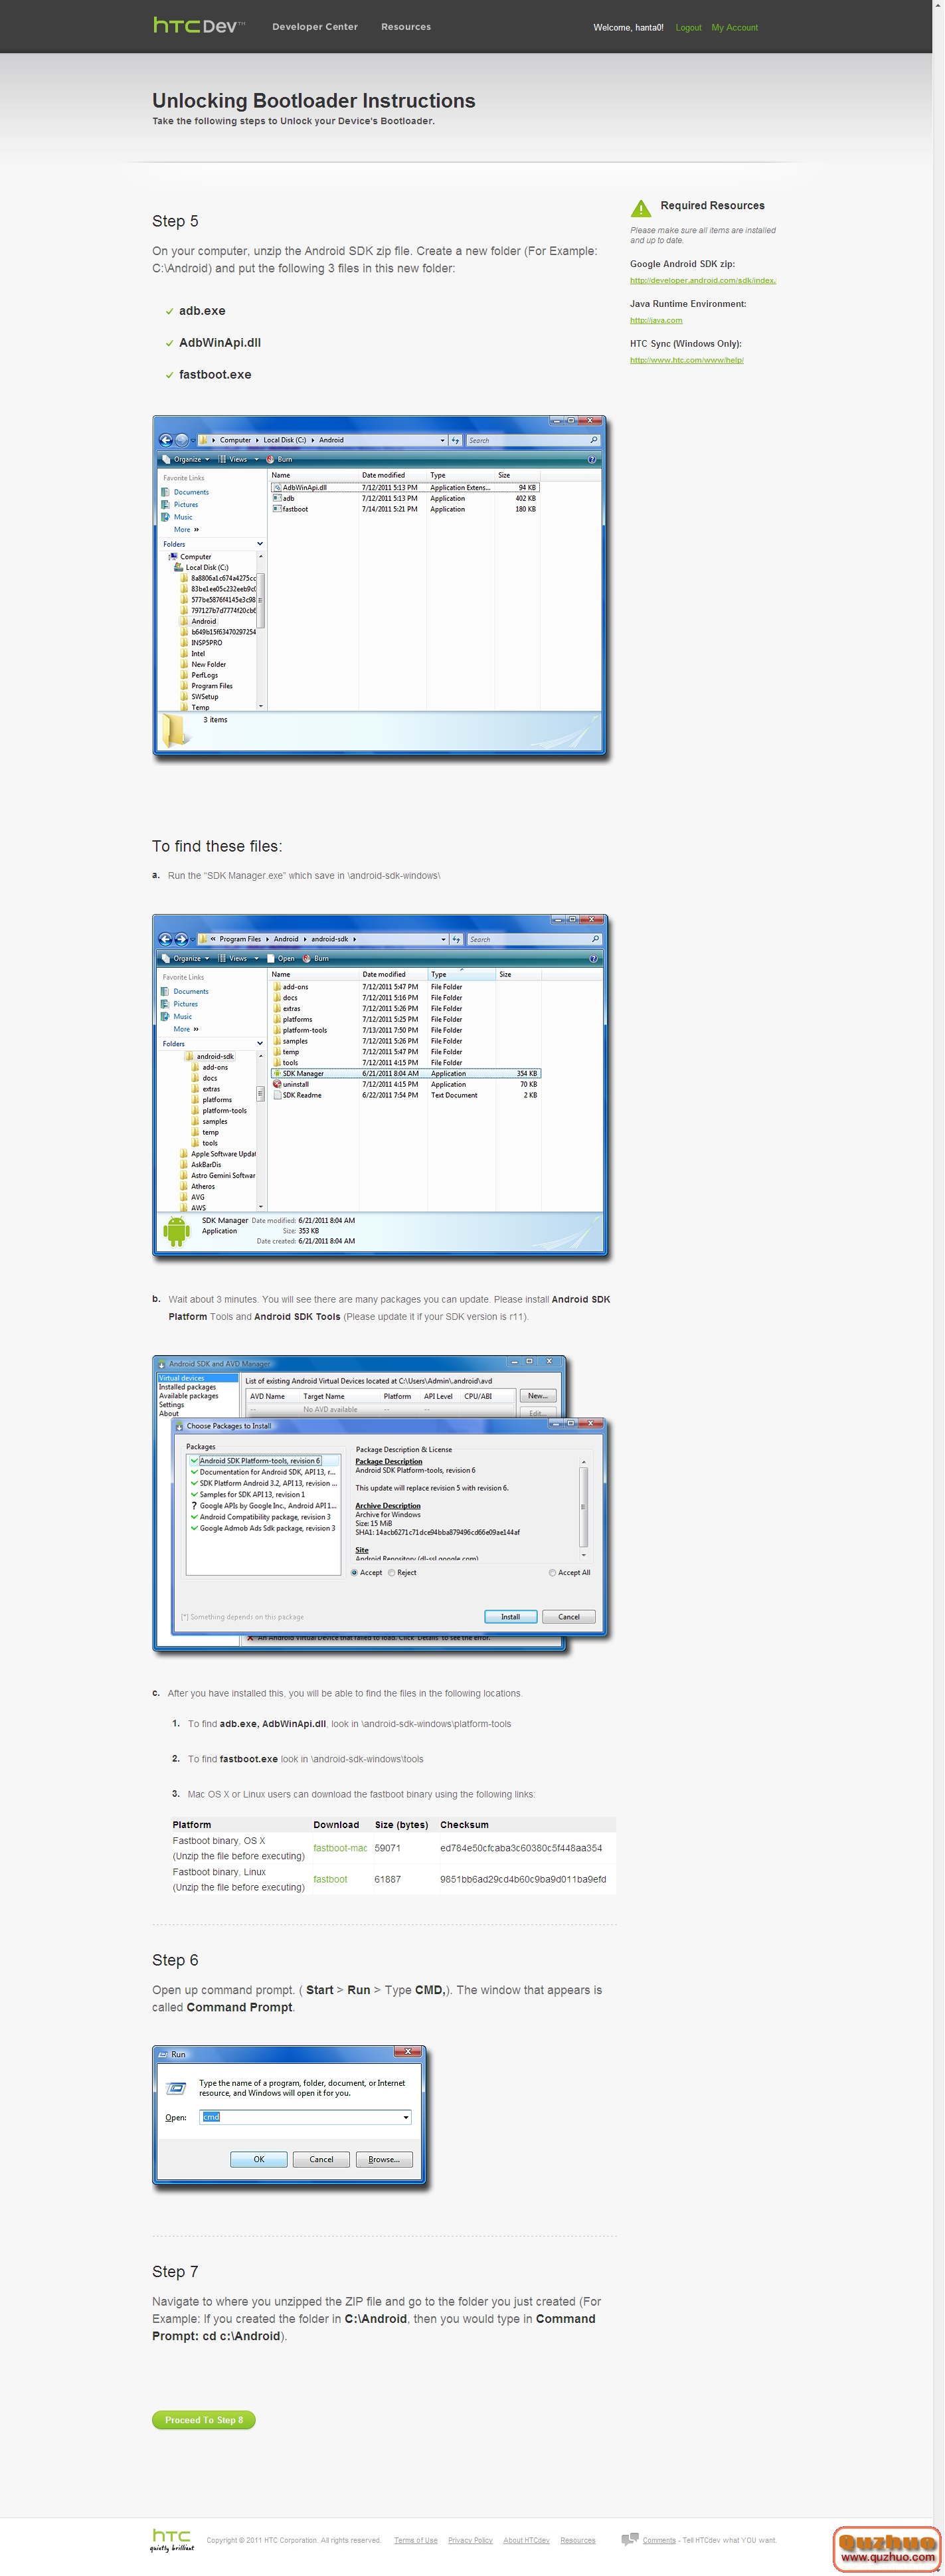Click OK in the Run dialog
Image resolution: width=945 pixels, height=2576 pixels.
(x=259, y=2159)
